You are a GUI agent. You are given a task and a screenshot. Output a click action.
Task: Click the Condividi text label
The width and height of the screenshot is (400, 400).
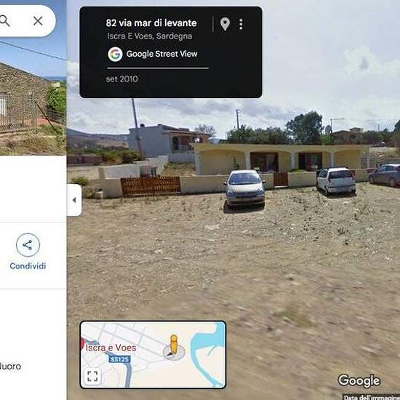(x=28, y=265)
